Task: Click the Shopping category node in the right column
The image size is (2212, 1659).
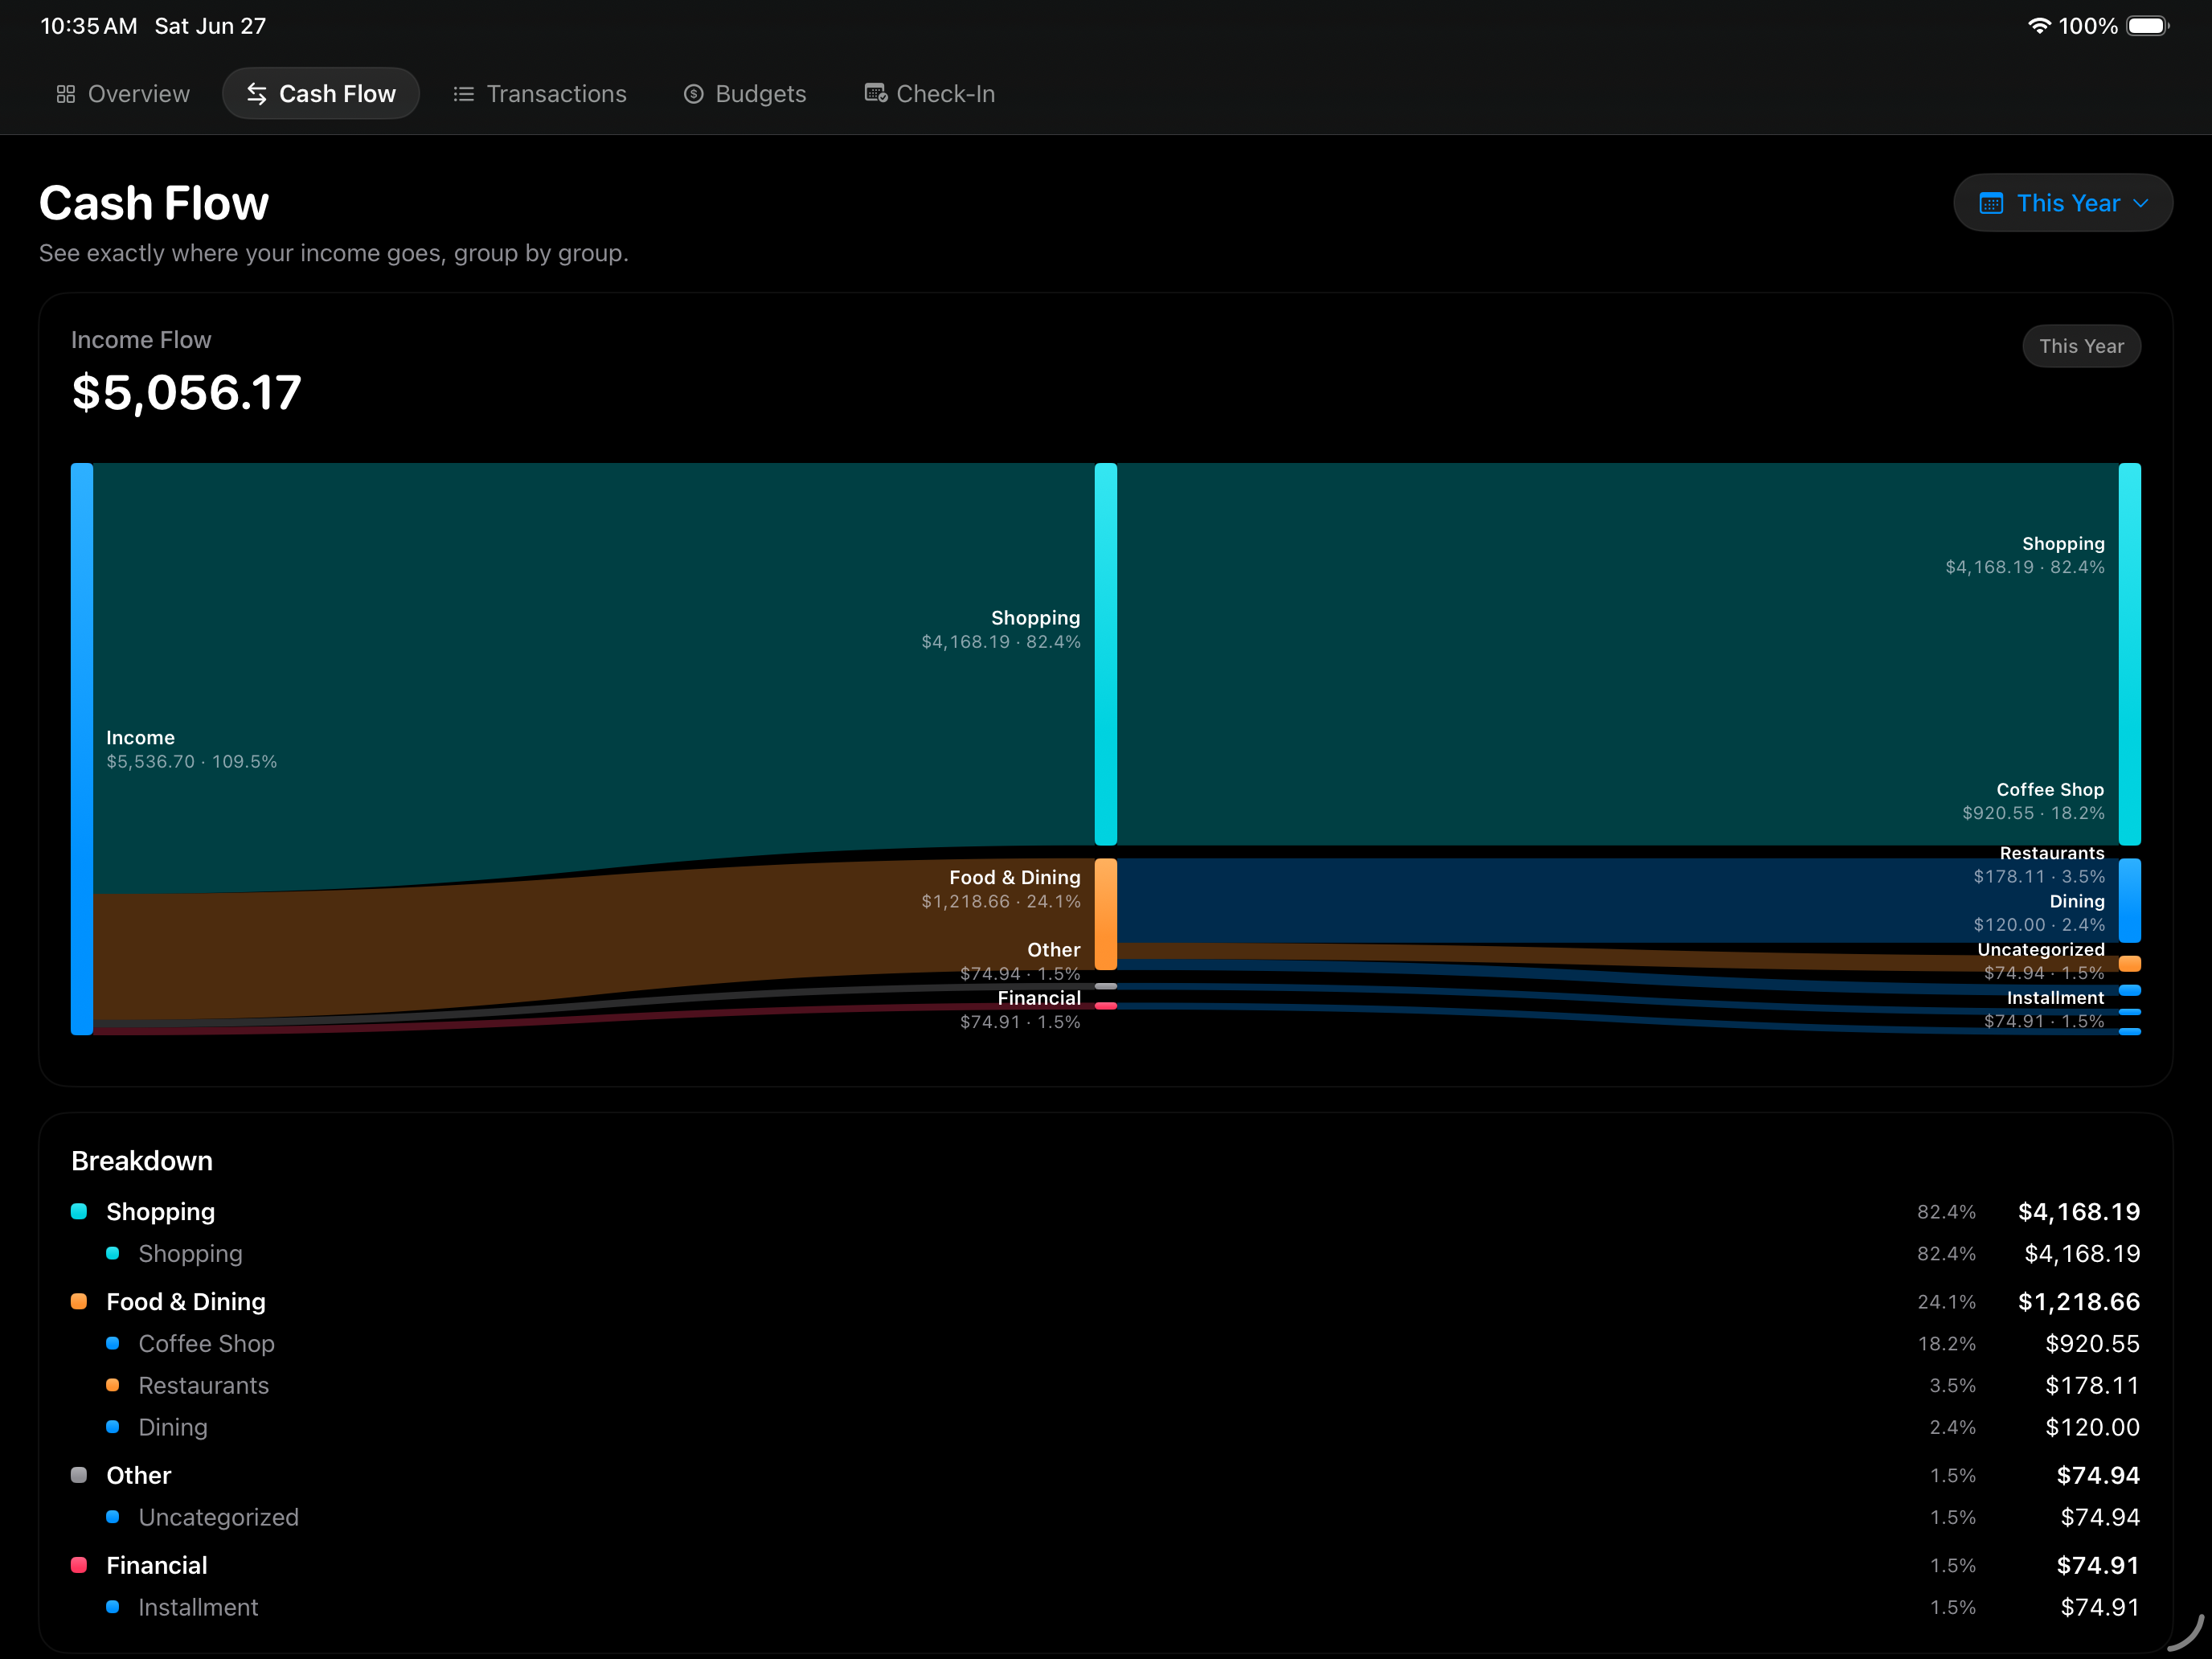Action: 2129,654
